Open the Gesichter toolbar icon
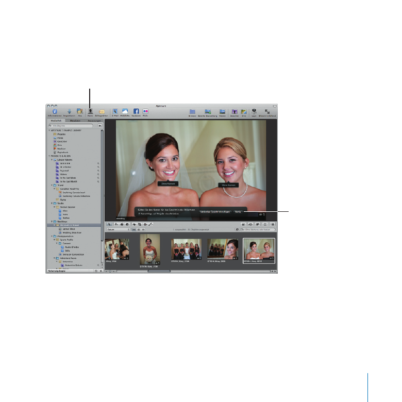Viewport: 402px width, 402px height. [234, 111]
